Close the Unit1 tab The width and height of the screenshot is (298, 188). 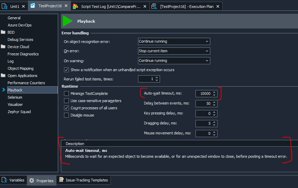coord(23,7)
